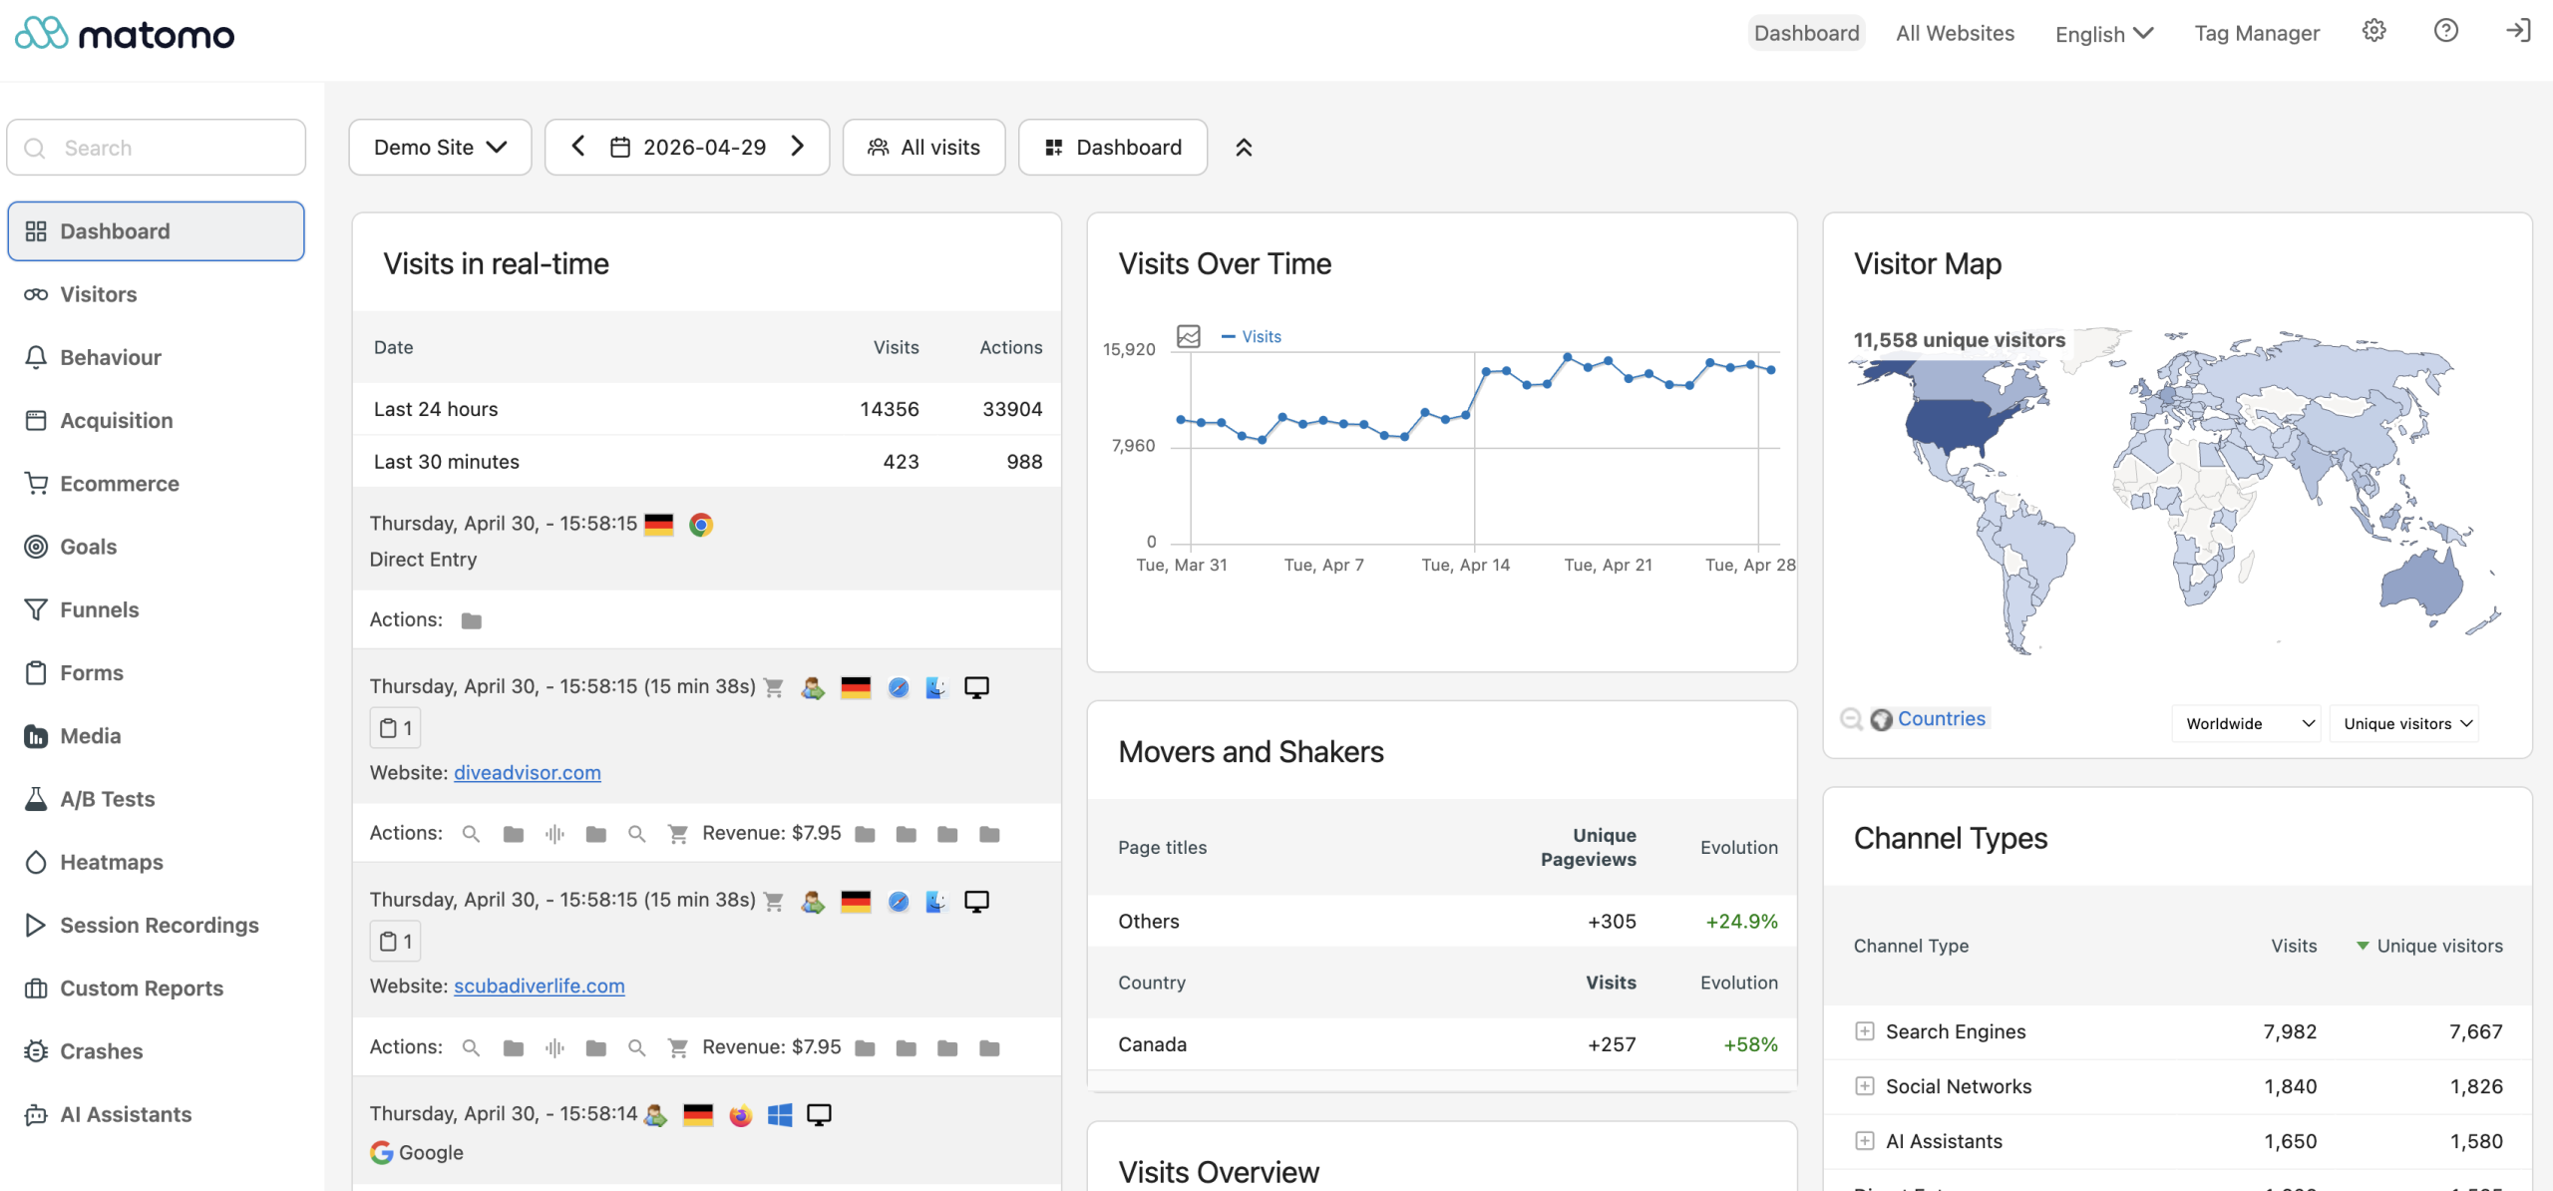The height and width of the screenshot is (1191, 2553).
Task: Open All Websites in top navigation
Action: 1955,33
